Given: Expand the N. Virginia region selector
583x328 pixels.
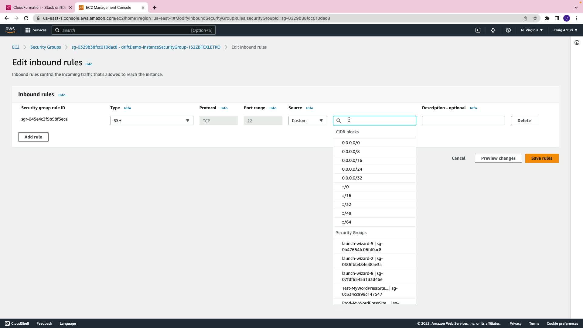Looking at the screenshot, I should pyautogui.click(x=532, y=30).
